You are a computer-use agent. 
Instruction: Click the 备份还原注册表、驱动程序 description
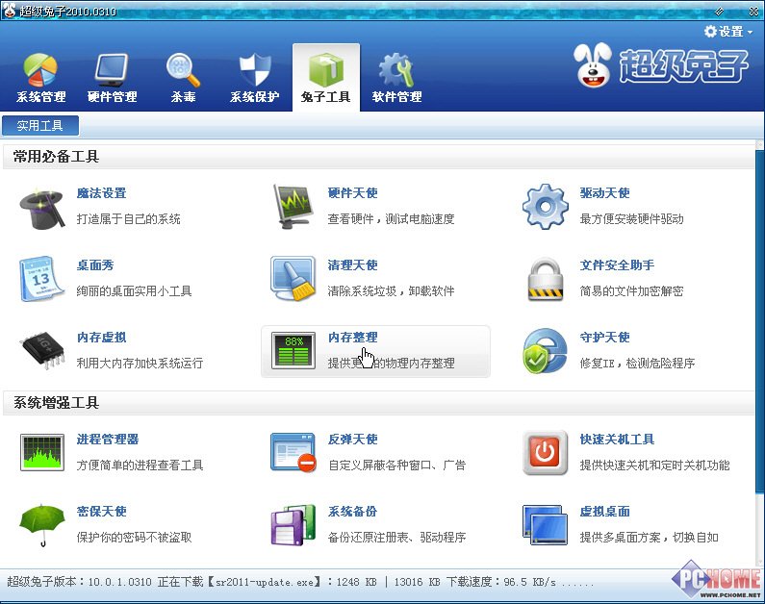pos(397,538)
